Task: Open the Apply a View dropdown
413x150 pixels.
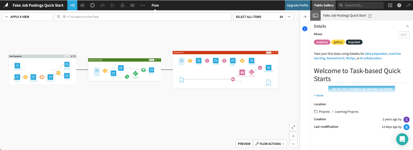Action: (x=27, y=17)
